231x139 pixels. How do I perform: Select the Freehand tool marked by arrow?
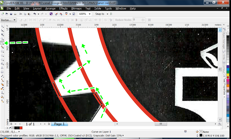click(2, 43)
